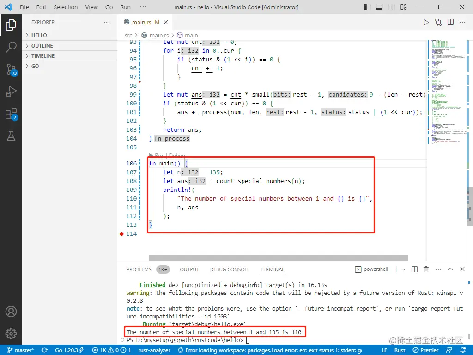473x355 pixels.
Task: Toggle the bottom panel layout
Action: click(379, 7)
